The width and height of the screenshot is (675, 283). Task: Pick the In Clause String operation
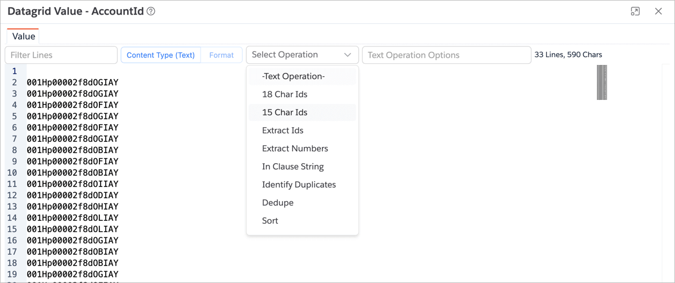[293, 167]
